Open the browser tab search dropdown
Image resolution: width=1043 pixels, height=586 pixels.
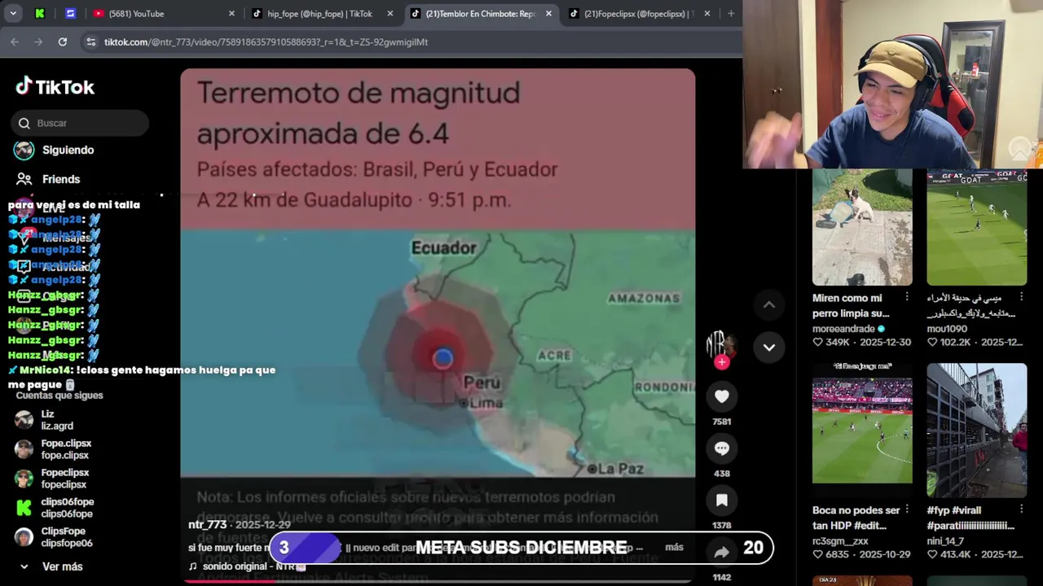(13, 14)
